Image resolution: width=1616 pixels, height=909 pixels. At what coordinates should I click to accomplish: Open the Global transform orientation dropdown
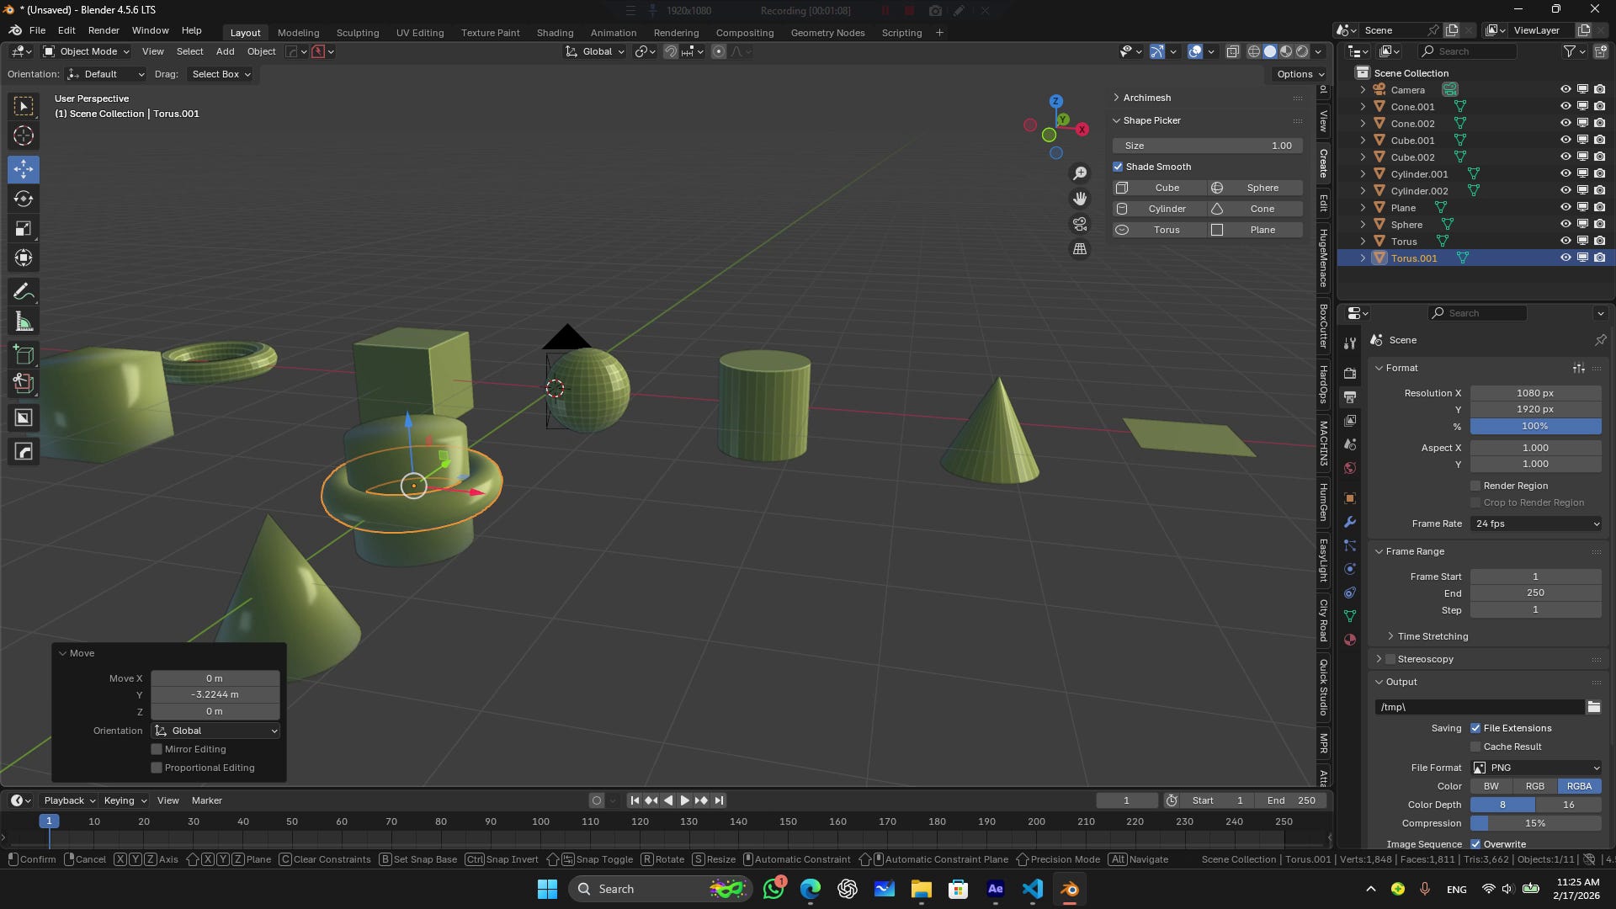(x=595, y=51)
